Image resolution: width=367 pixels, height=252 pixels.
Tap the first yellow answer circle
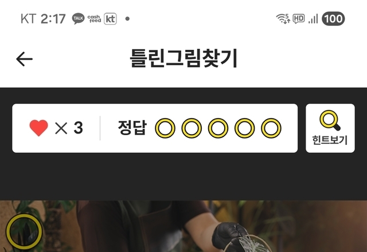[165, 128]
